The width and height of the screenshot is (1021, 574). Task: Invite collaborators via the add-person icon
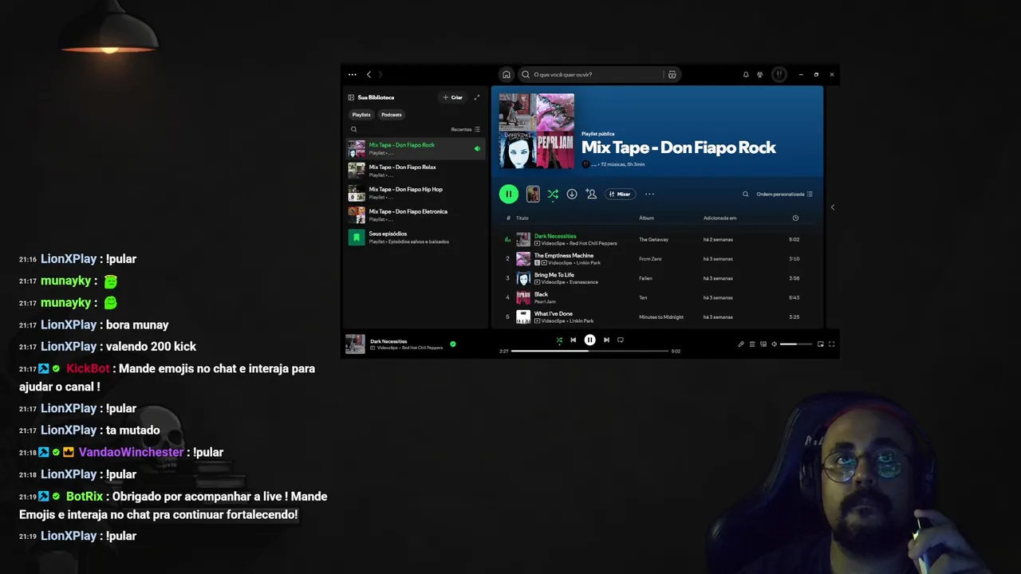coord(591,194)
